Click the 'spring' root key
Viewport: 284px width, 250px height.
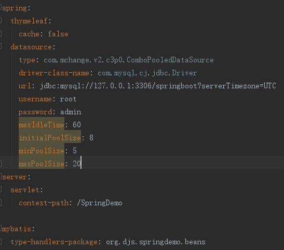pyautogui.click(x=15, y=8)
